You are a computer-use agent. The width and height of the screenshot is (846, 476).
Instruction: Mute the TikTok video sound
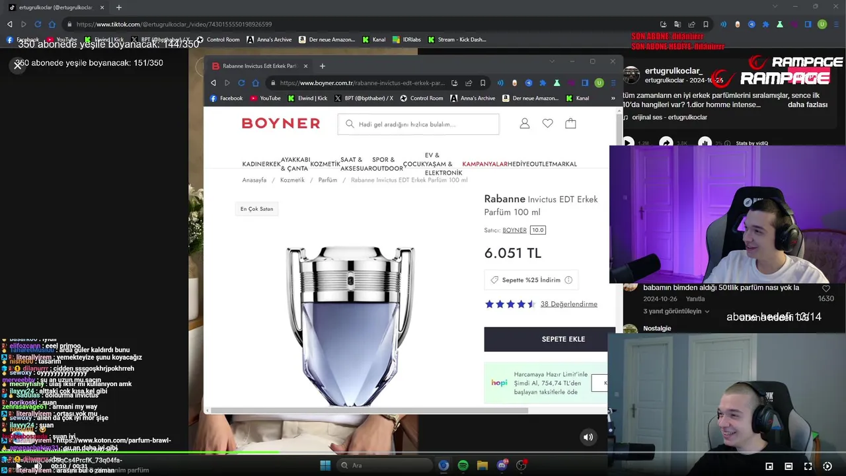pyautogui.click(x=588, y=437)
